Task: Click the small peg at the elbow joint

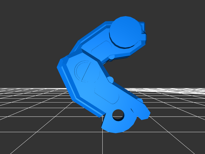Action: click(x=110, y=79)
